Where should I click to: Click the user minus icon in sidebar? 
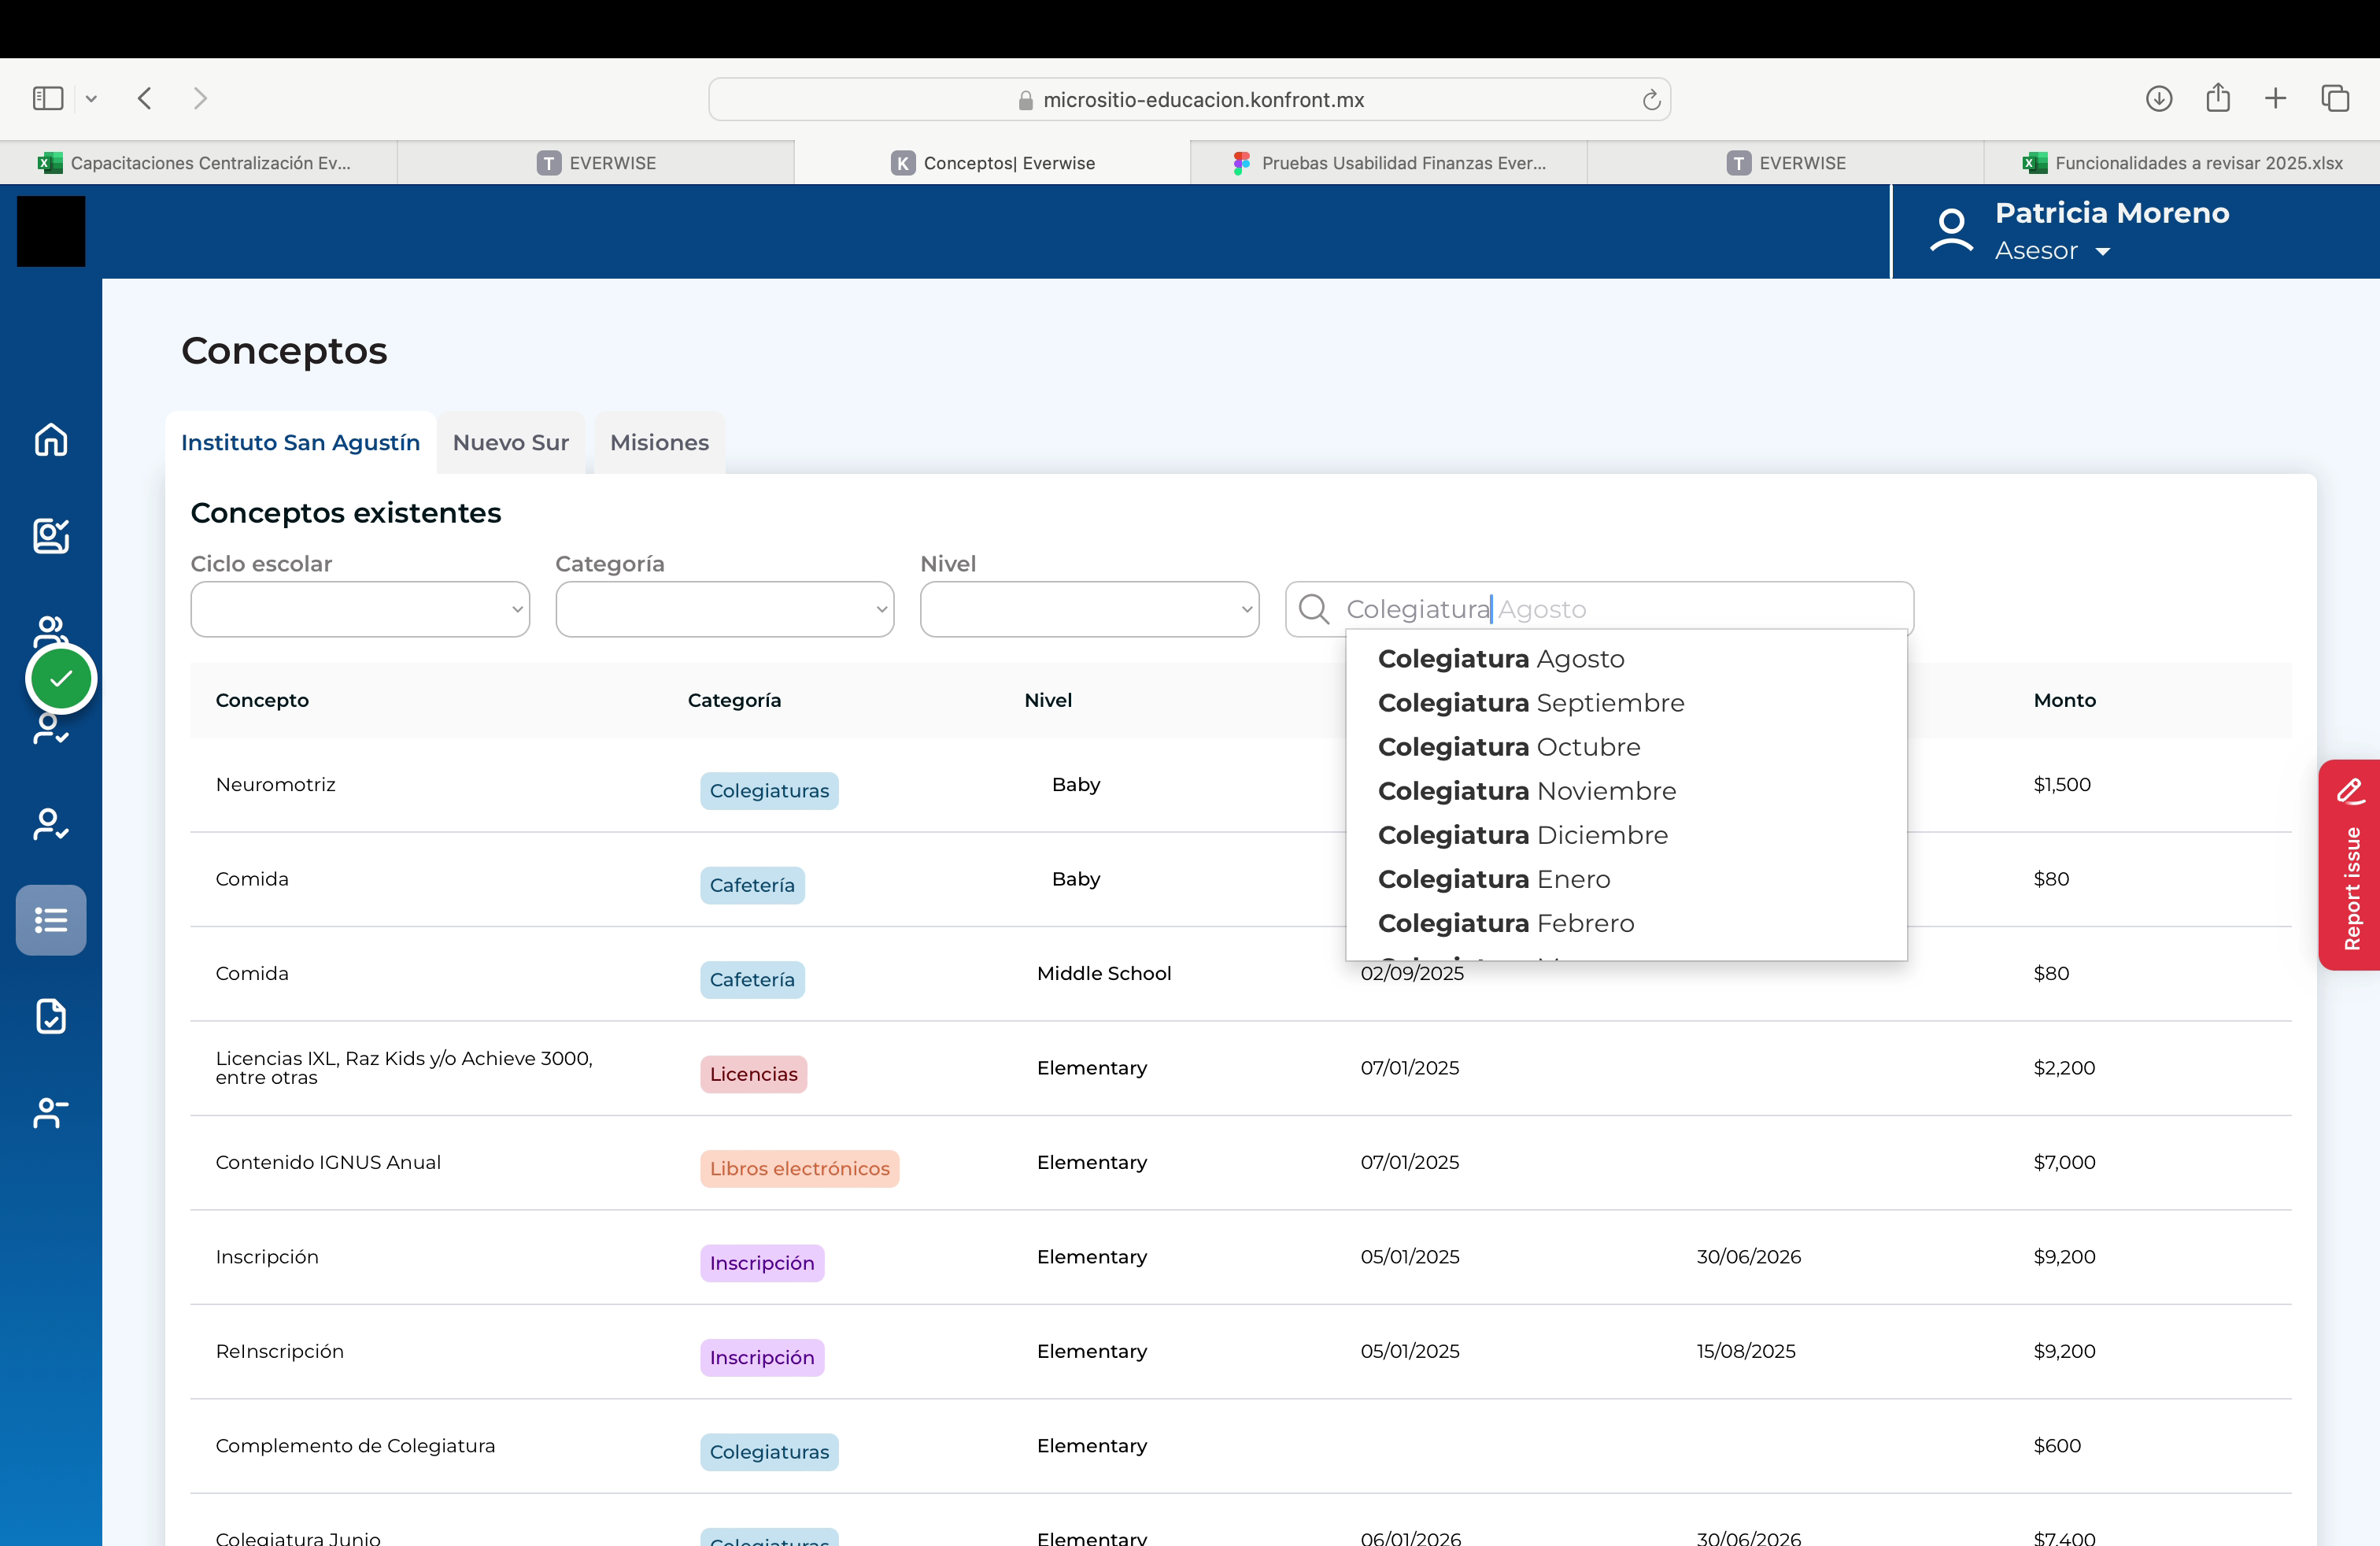[51, 1111]
